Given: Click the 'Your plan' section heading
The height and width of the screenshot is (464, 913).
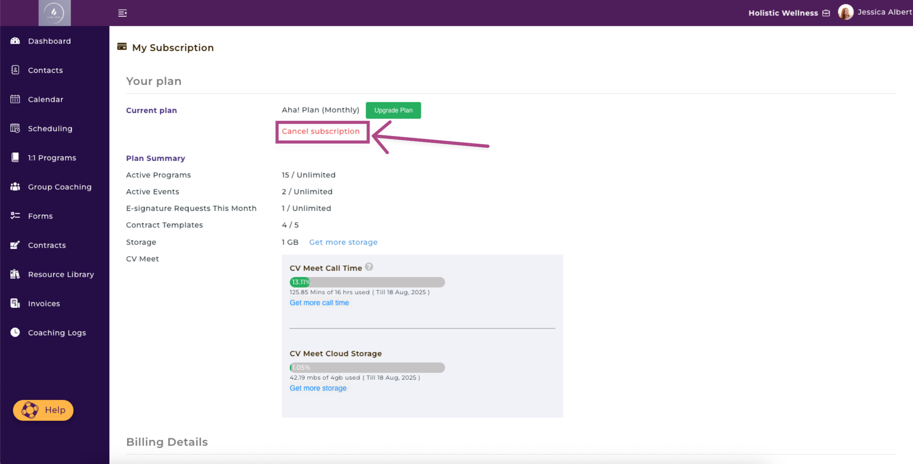Looking at the screenshot, I should click(153, 81).
